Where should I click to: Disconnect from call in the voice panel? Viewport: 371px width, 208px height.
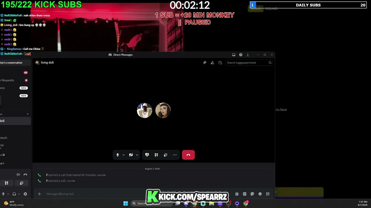point(25,174)
